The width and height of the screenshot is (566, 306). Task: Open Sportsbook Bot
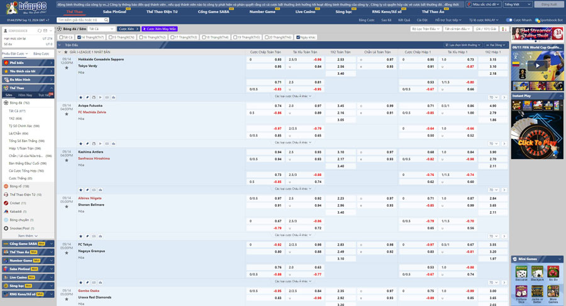(548, 20)
